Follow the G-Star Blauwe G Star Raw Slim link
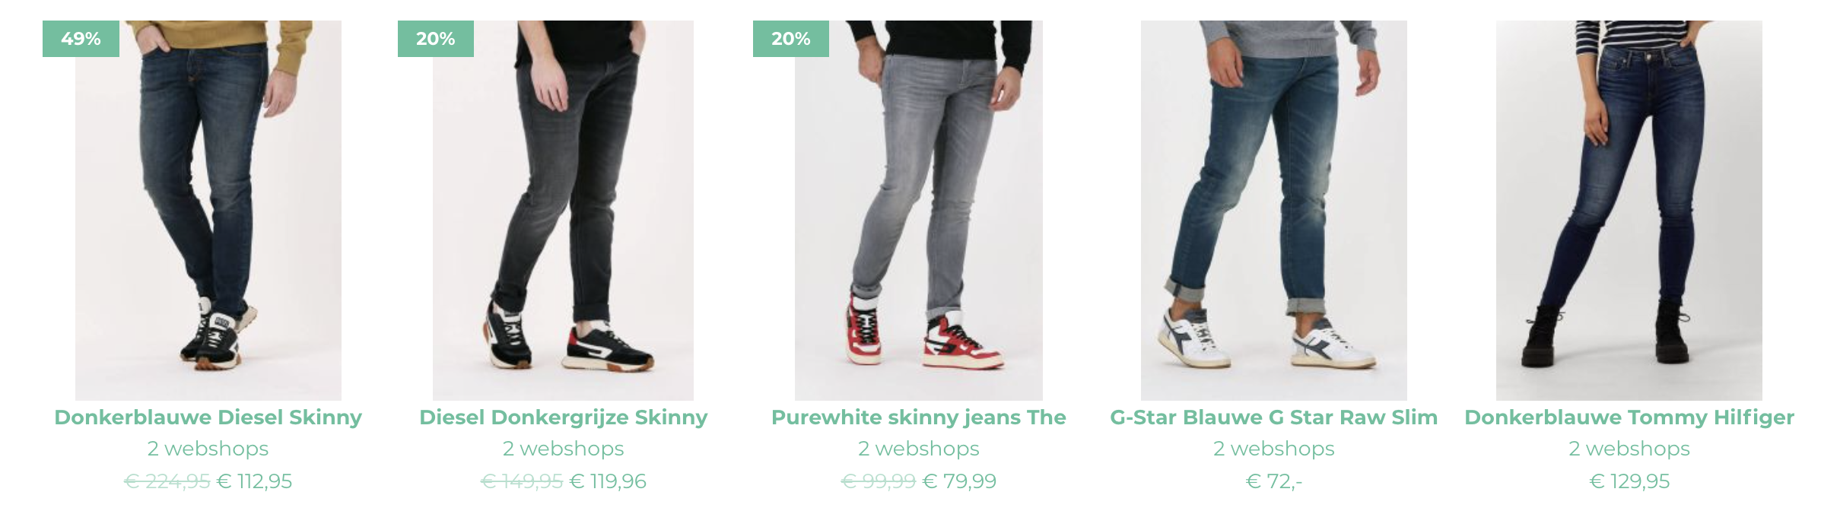Image resolution: width=1821 pixels, height=511 pixels. click(x=1274, y=417)
